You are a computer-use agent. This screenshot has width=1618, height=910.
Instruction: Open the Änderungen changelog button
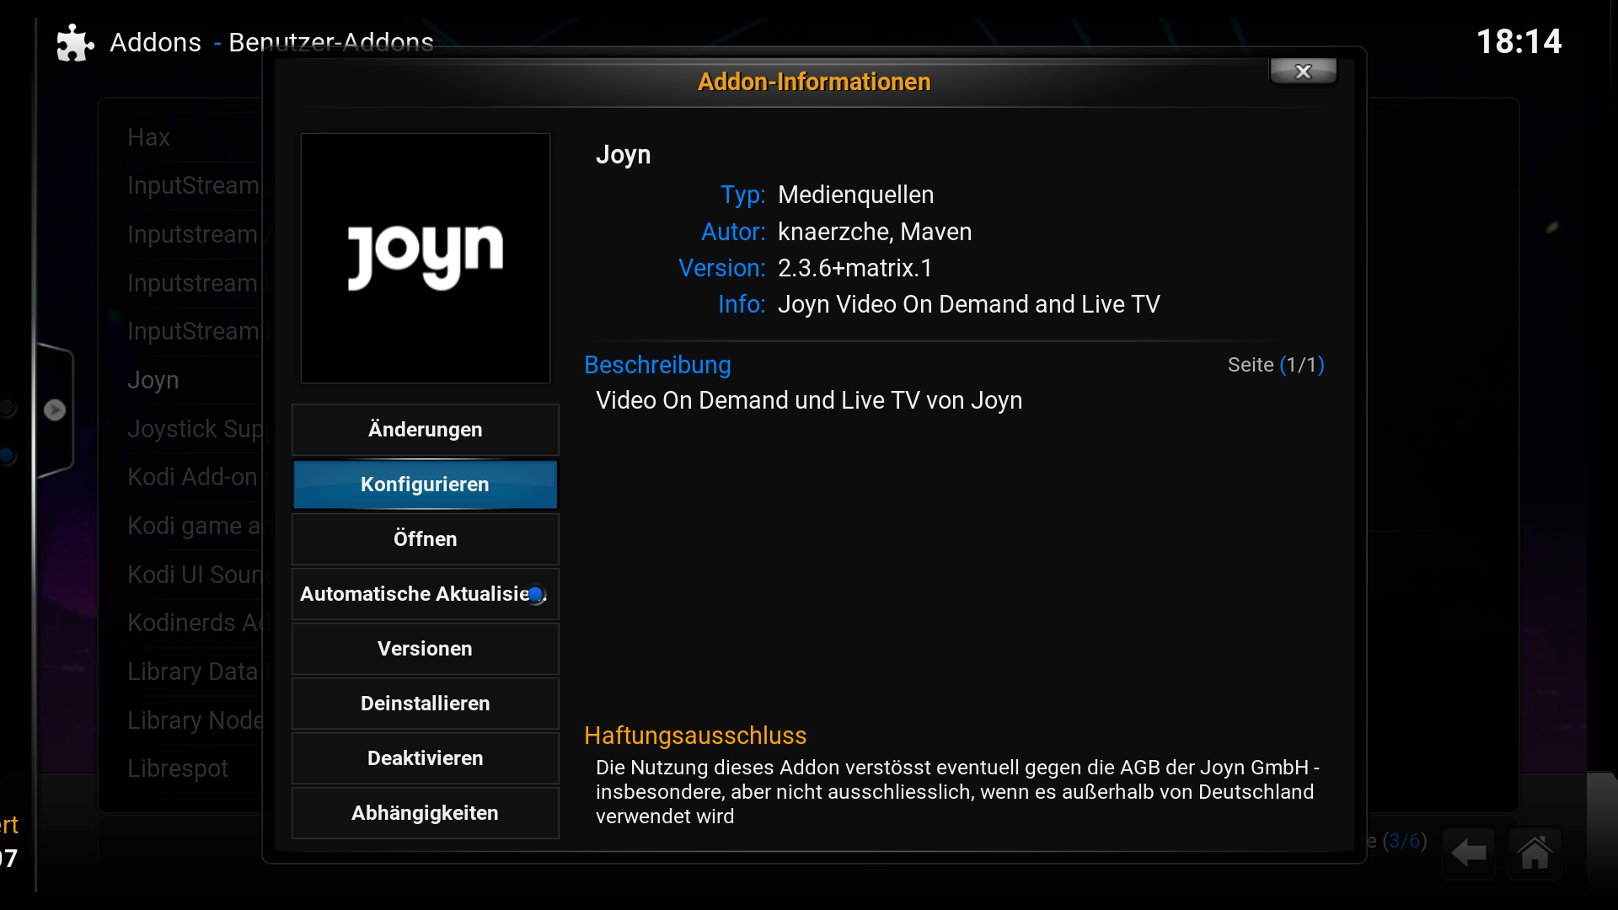coord(425,430)
